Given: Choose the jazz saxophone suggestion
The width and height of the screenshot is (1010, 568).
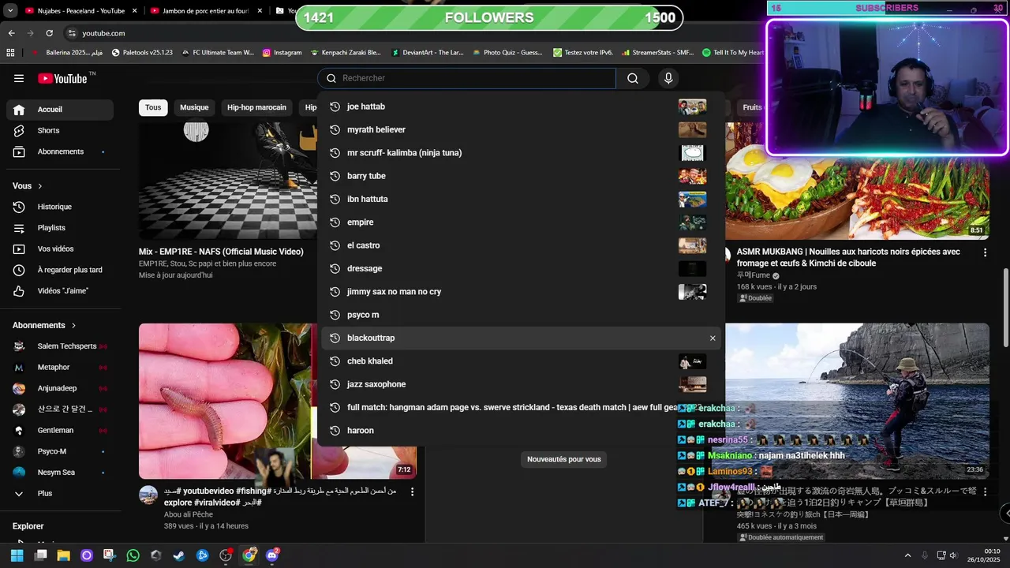Looking at the screenshot, I should pos(521,384).
